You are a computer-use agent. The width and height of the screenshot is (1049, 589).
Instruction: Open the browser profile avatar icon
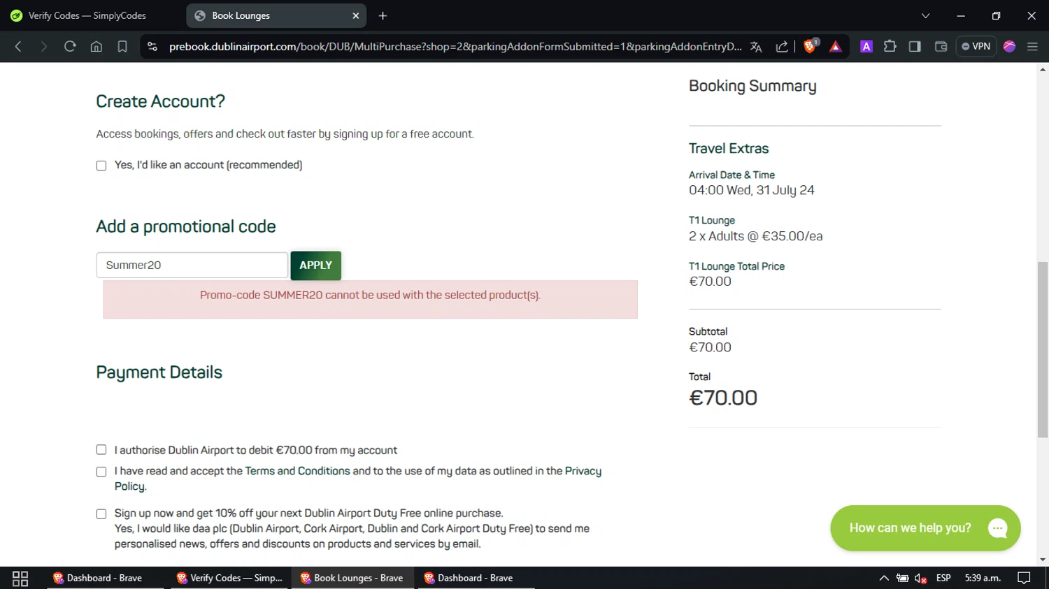pyautogui.click(x=1009, y=47)
